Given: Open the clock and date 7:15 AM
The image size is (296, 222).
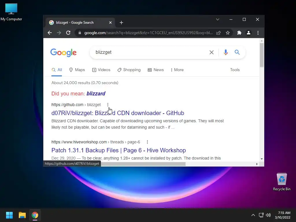Looking at the screenshot, I should coord(283,215).
